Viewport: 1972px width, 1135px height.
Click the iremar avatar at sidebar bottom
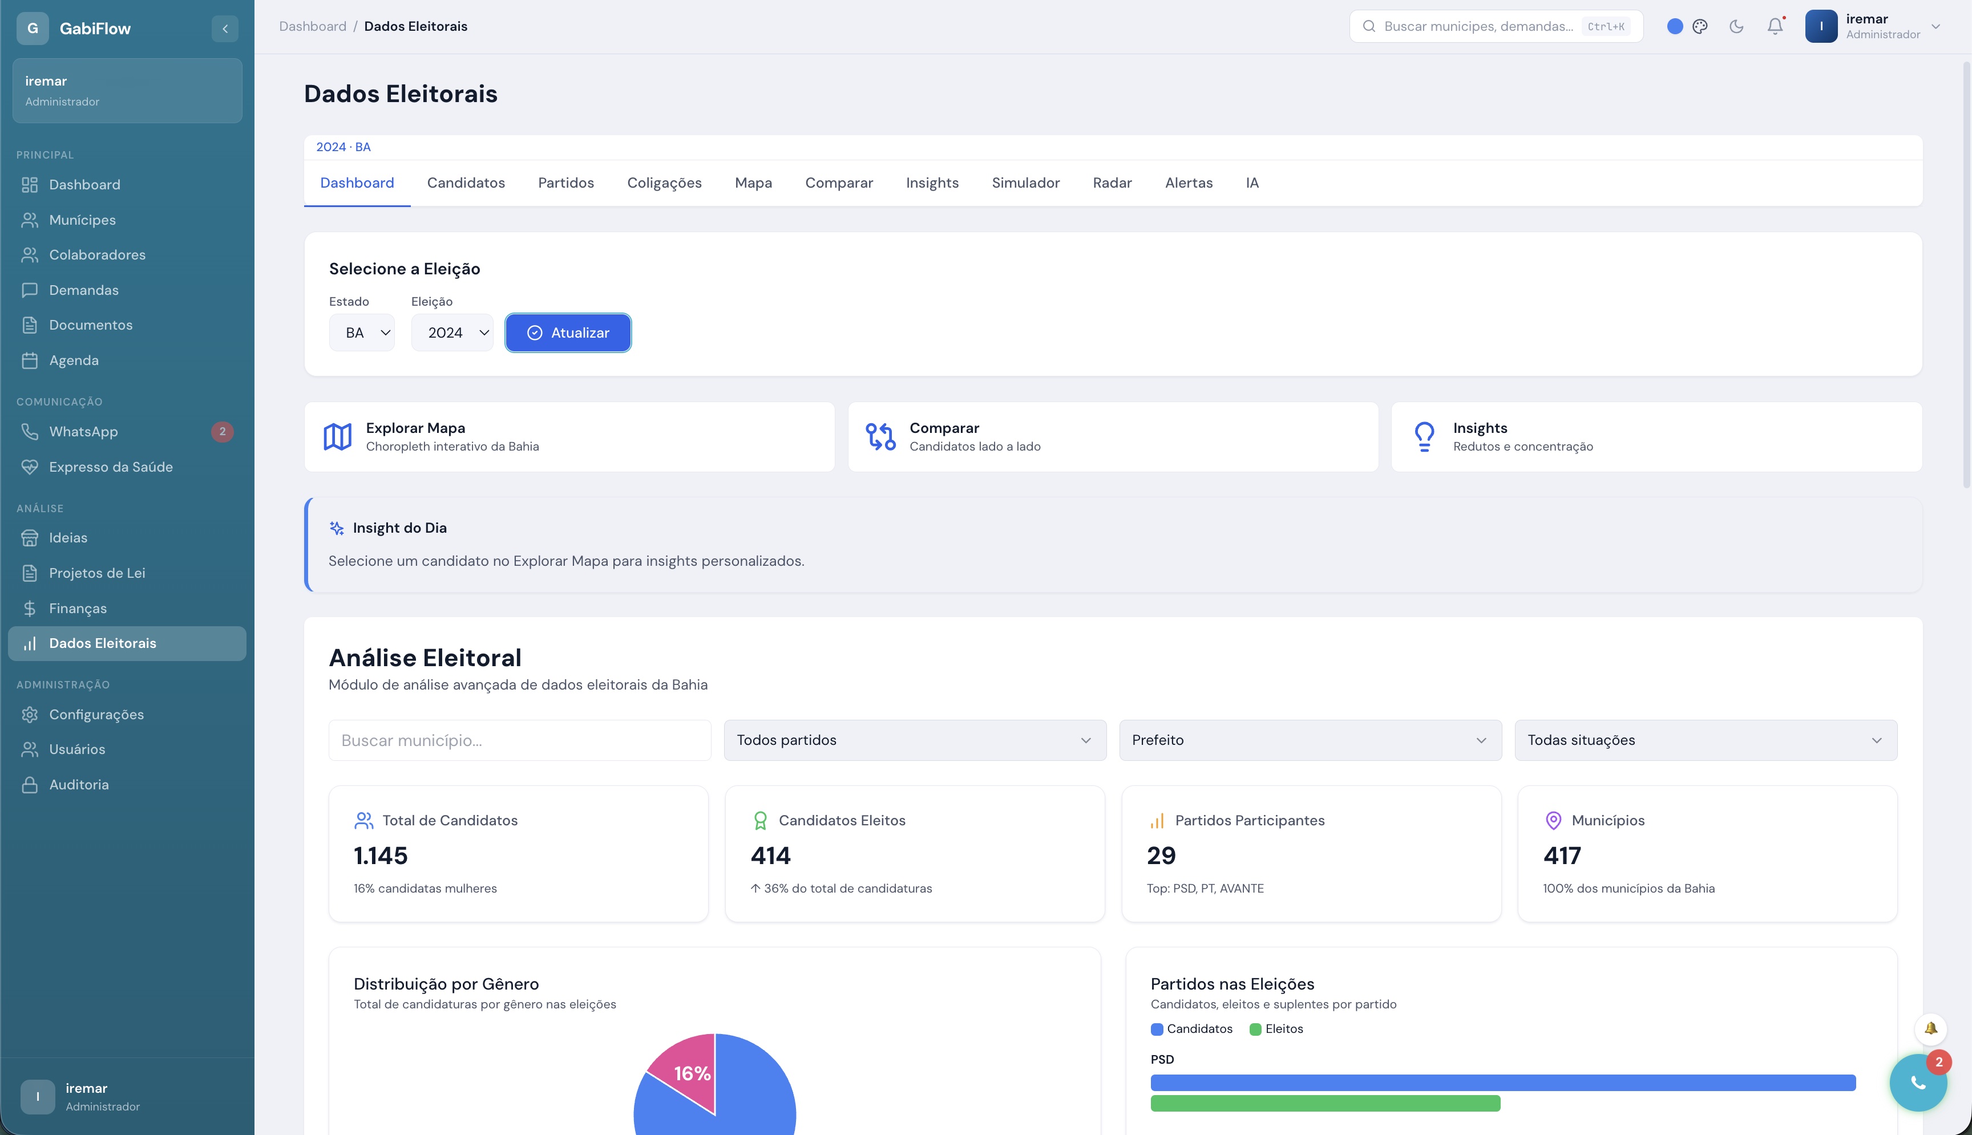click(x=38, y=1097)
